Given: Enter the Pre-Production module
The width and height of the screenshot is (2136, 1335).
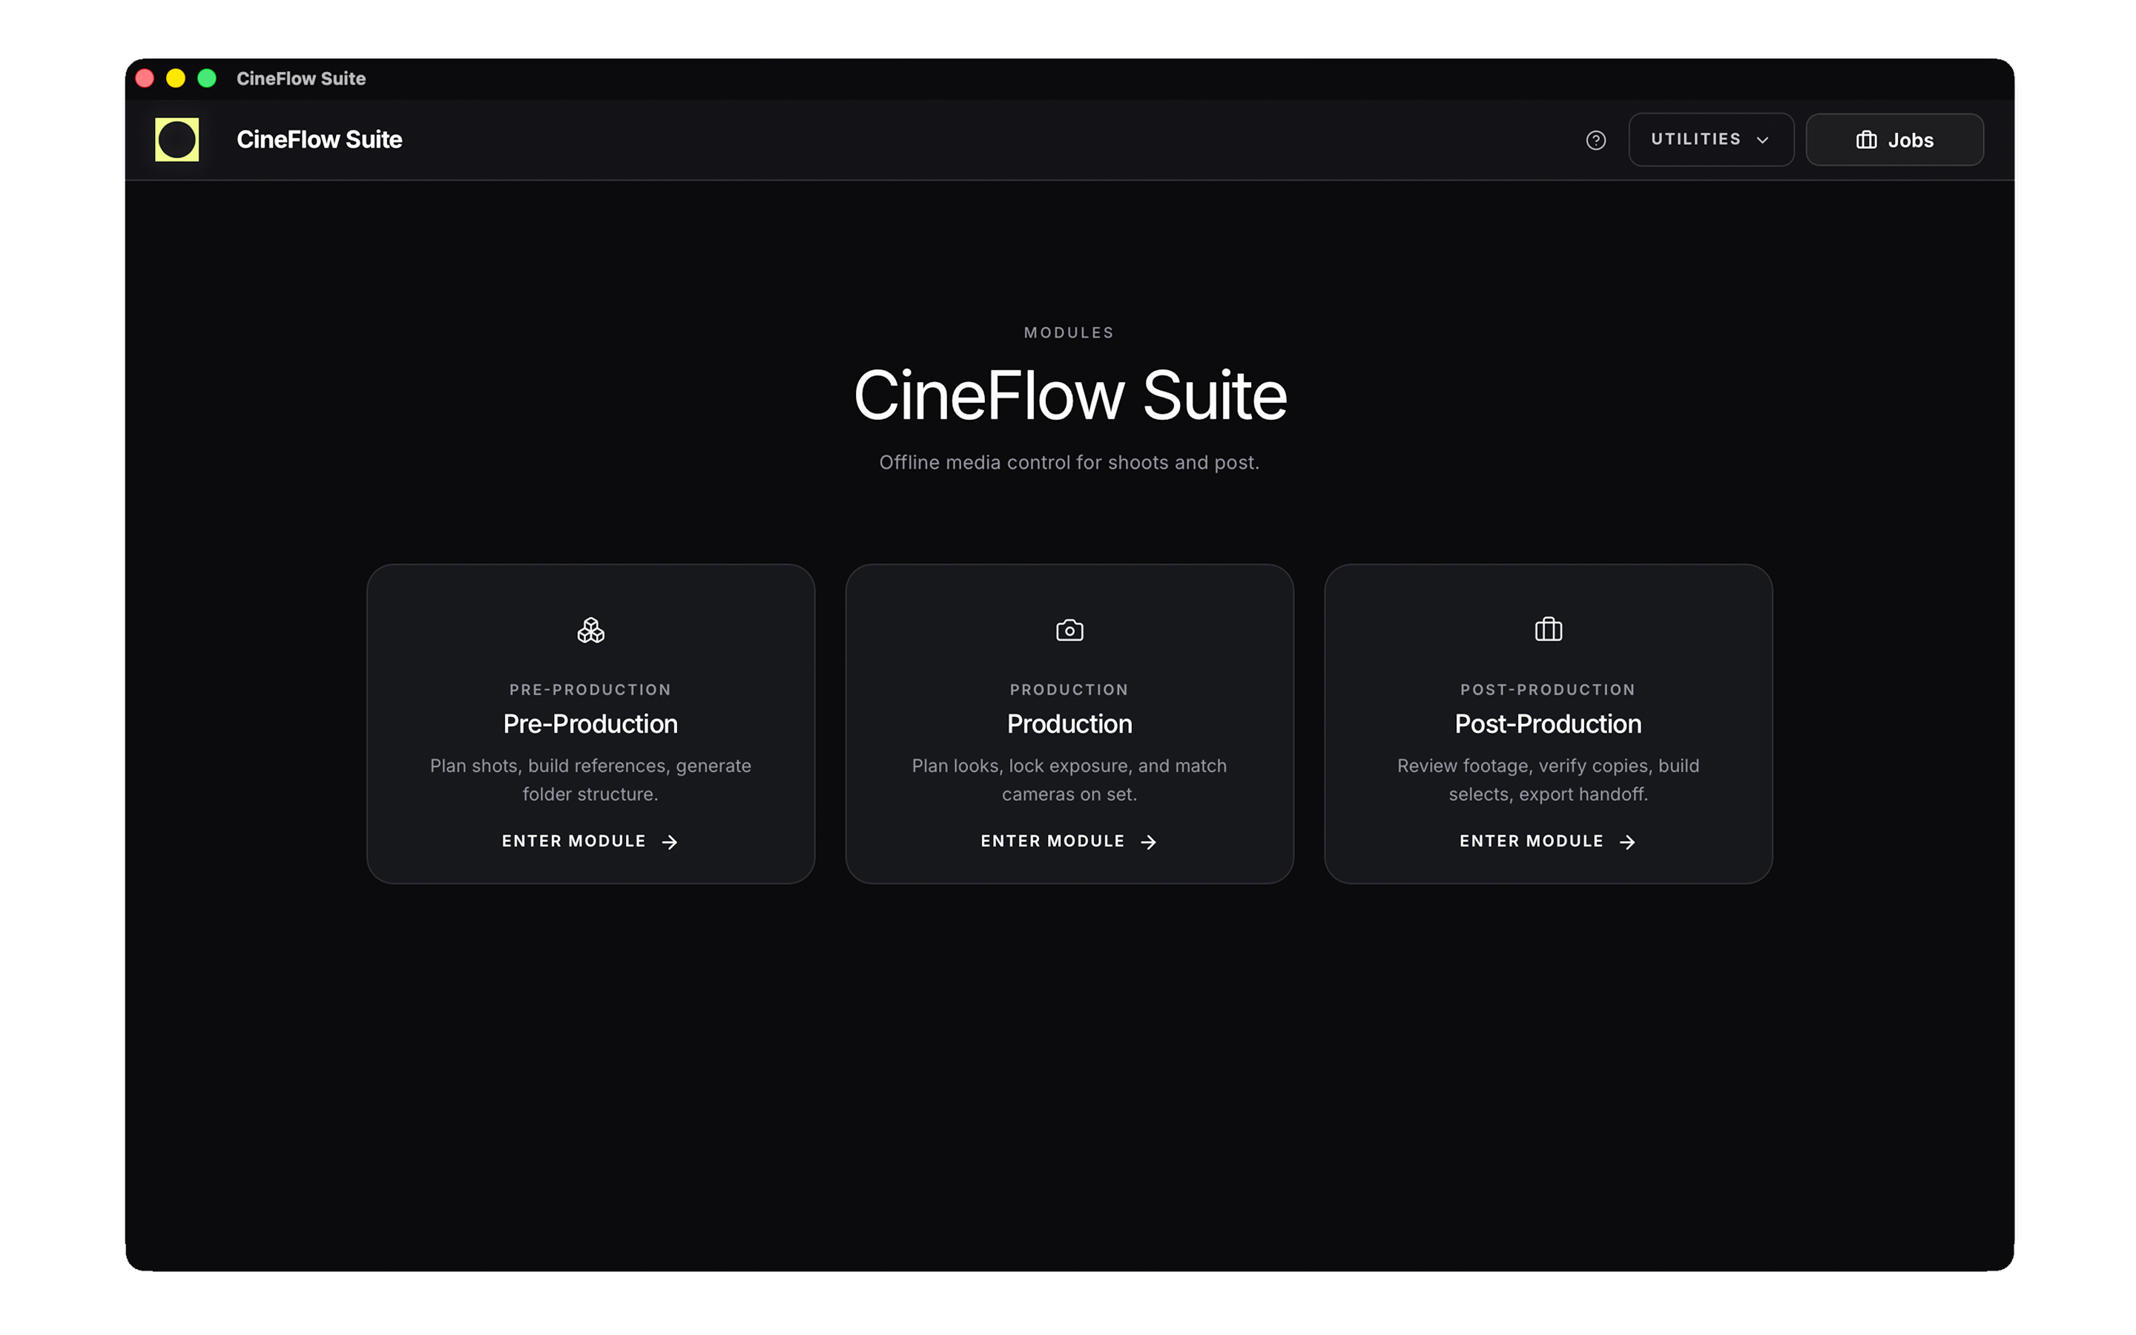Looking at the screenshot, I should 575,840.
